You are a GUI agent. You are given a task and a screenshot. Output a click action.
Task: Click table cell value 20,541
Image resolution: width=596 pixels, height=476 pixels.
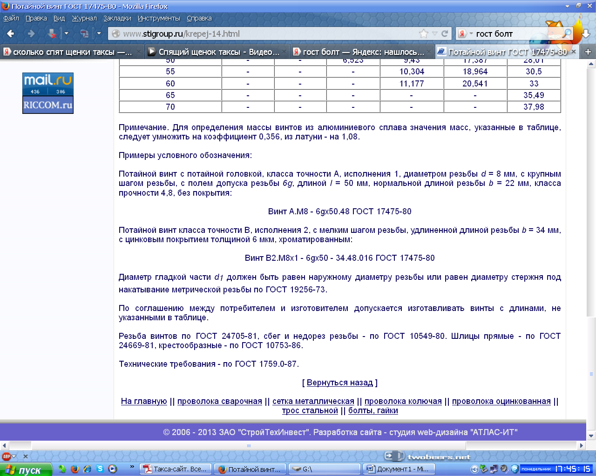tap(475, 84)
